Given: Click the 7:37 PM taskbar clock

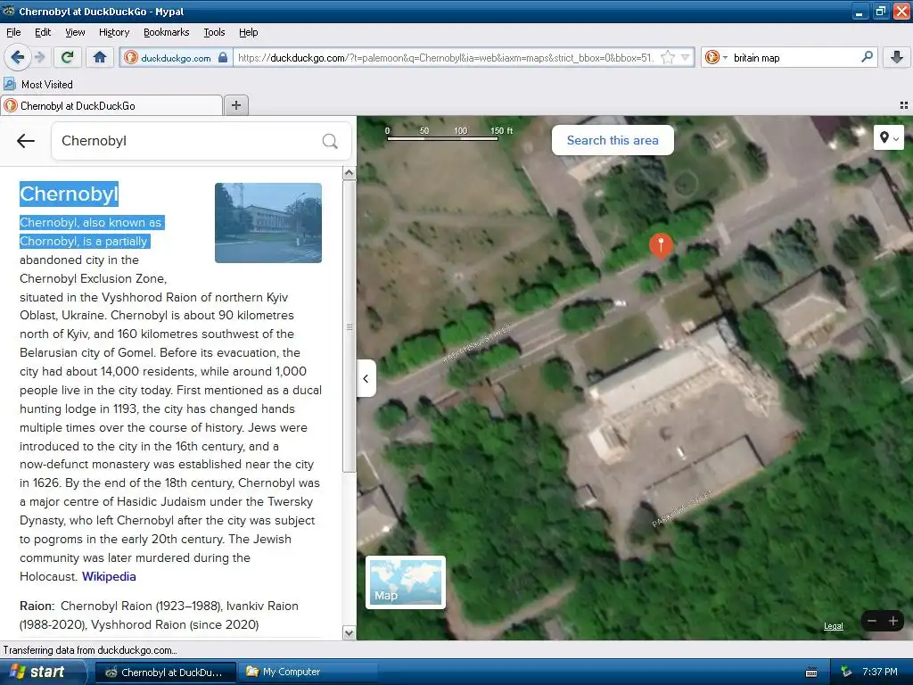Looking at the screenshot, I should 880,672.
